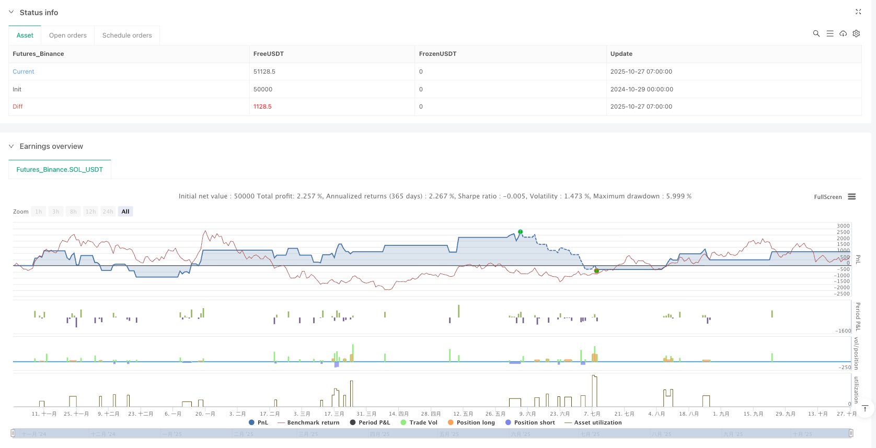This screenshot has height=448, width=876.
Task: Click the cloud download icon
Action: click(x=843, y=33)
